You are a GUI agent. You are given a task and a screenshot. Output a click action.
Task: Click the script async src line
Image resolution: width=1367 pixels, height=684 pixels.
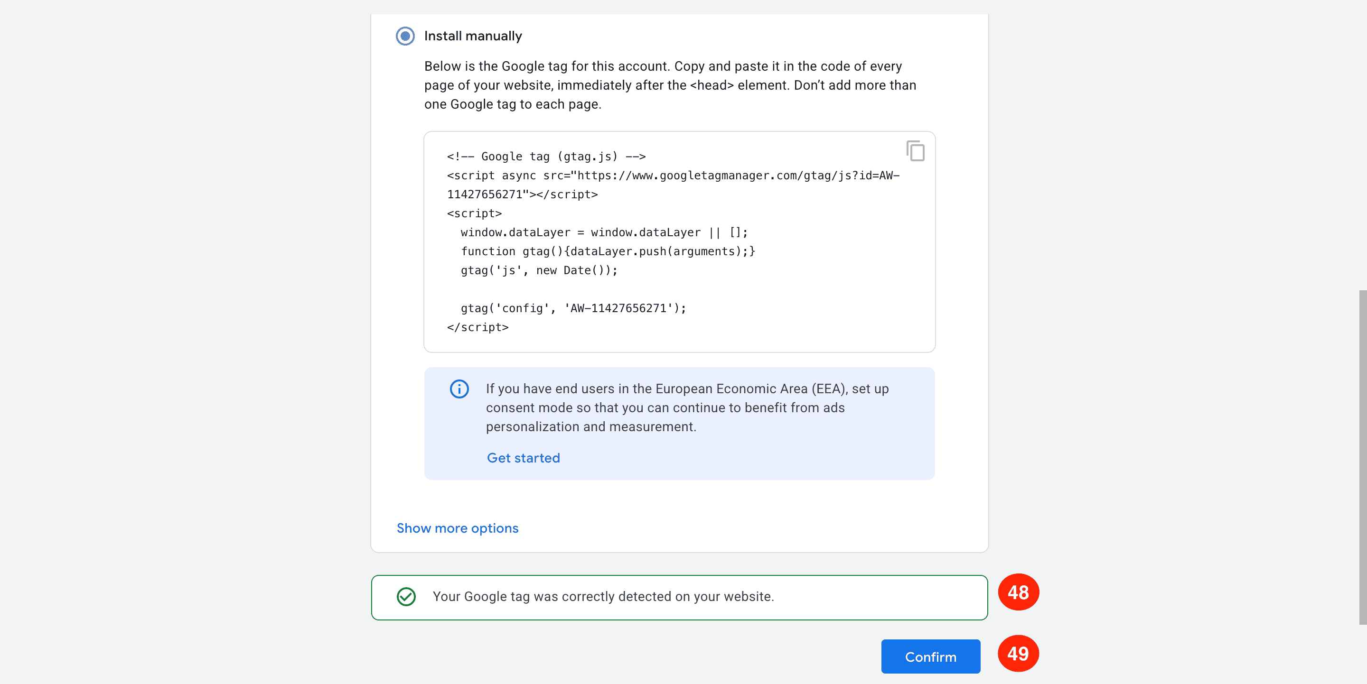point(674,185)
